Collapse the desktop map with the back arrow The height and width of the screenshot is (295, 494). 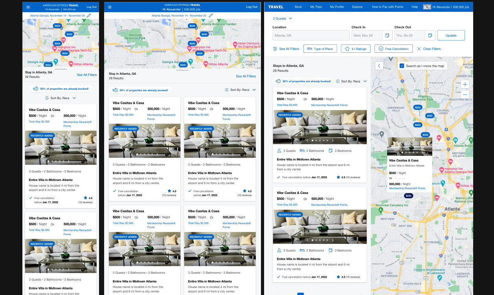tap(379, 66)
